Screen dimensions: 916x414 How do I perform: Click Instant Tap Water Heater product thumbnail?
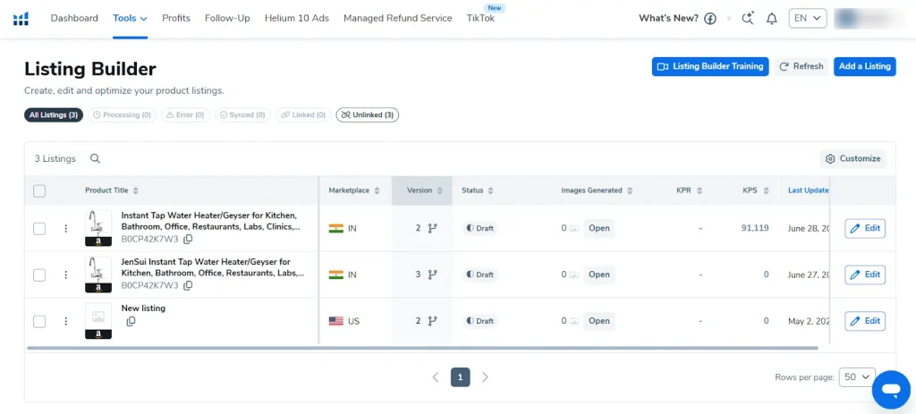[x=98, y=228]
